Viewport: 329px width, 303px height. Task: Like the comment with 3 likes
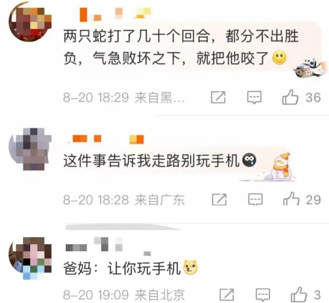(x=299, y=295)
